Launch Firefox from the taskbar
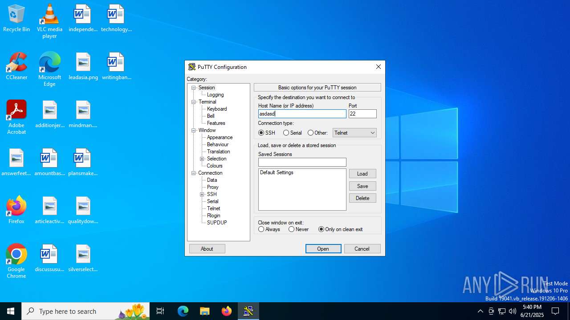The width and height of the screenshot is (570, 320). pos(227,311)
